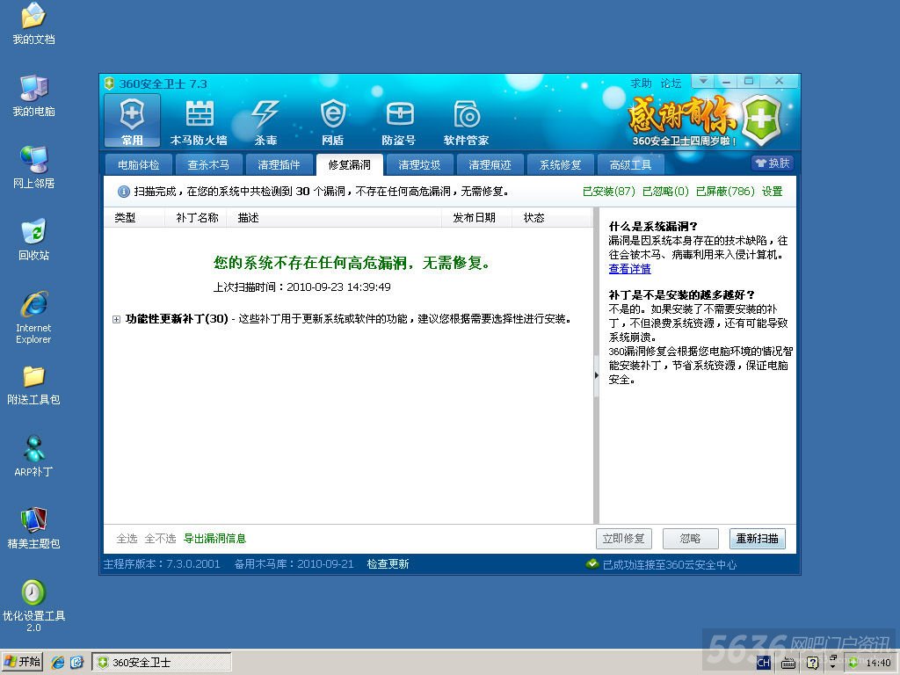The image size is (900, 675).
Task: Click the second quick launch browser icon
Action: pyautogui.click(x=77, y=663)
